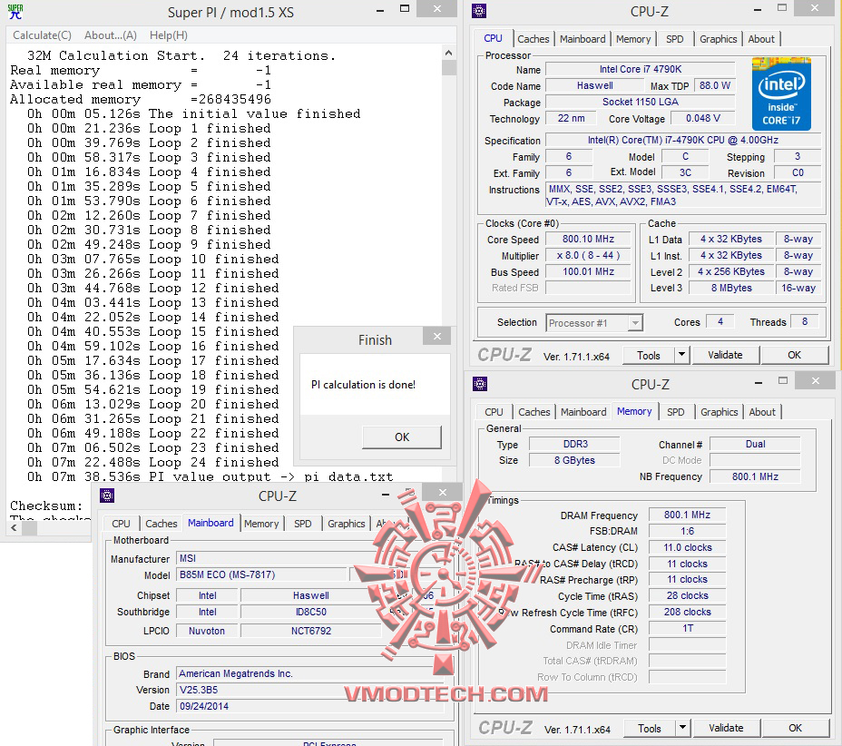Switch to Caches tab in top CPU-Z window
Image resolution: width=842 pixels, height=746 pixels.
pyautogui.click(x=533, y=39)
